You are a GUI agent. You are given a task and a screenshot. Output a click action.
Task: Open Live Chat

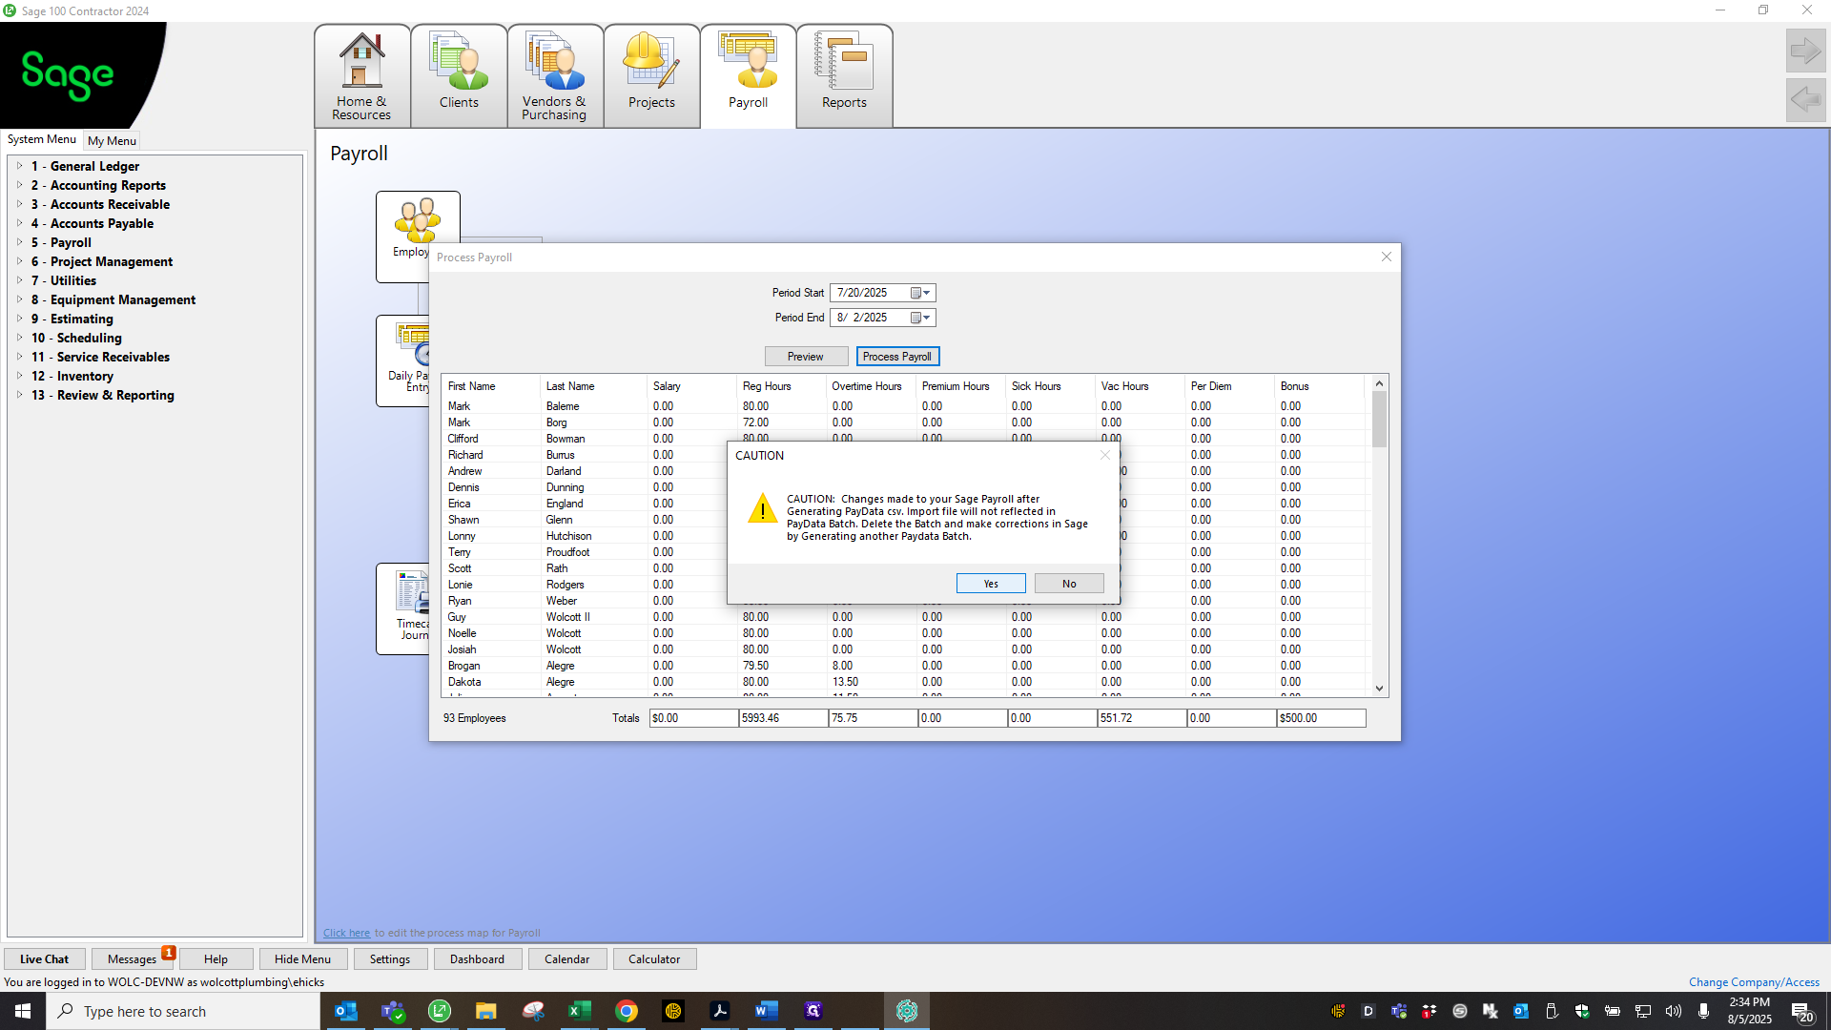click(x=44, y=959)
